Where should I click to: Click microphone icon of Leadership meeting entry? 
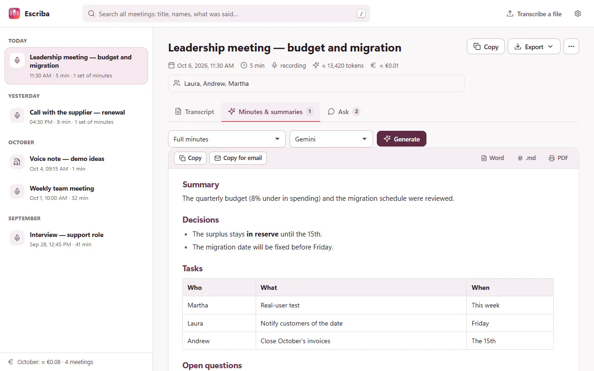(17, 60)
